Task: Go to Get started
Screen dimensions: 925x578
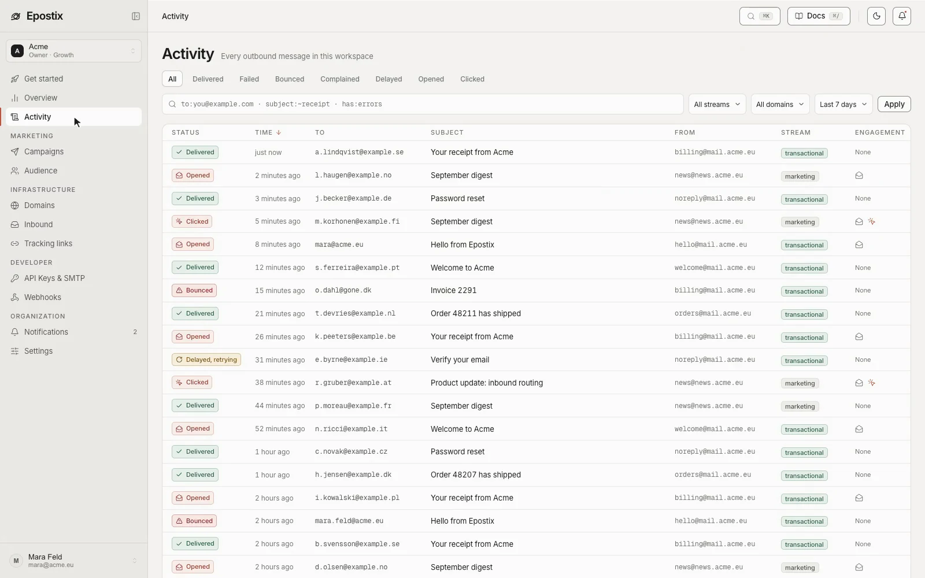Action: [73, 79]
